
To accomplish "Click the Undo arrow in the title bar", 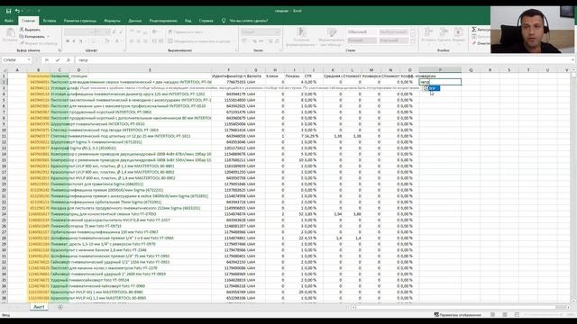I will point(17,11).
